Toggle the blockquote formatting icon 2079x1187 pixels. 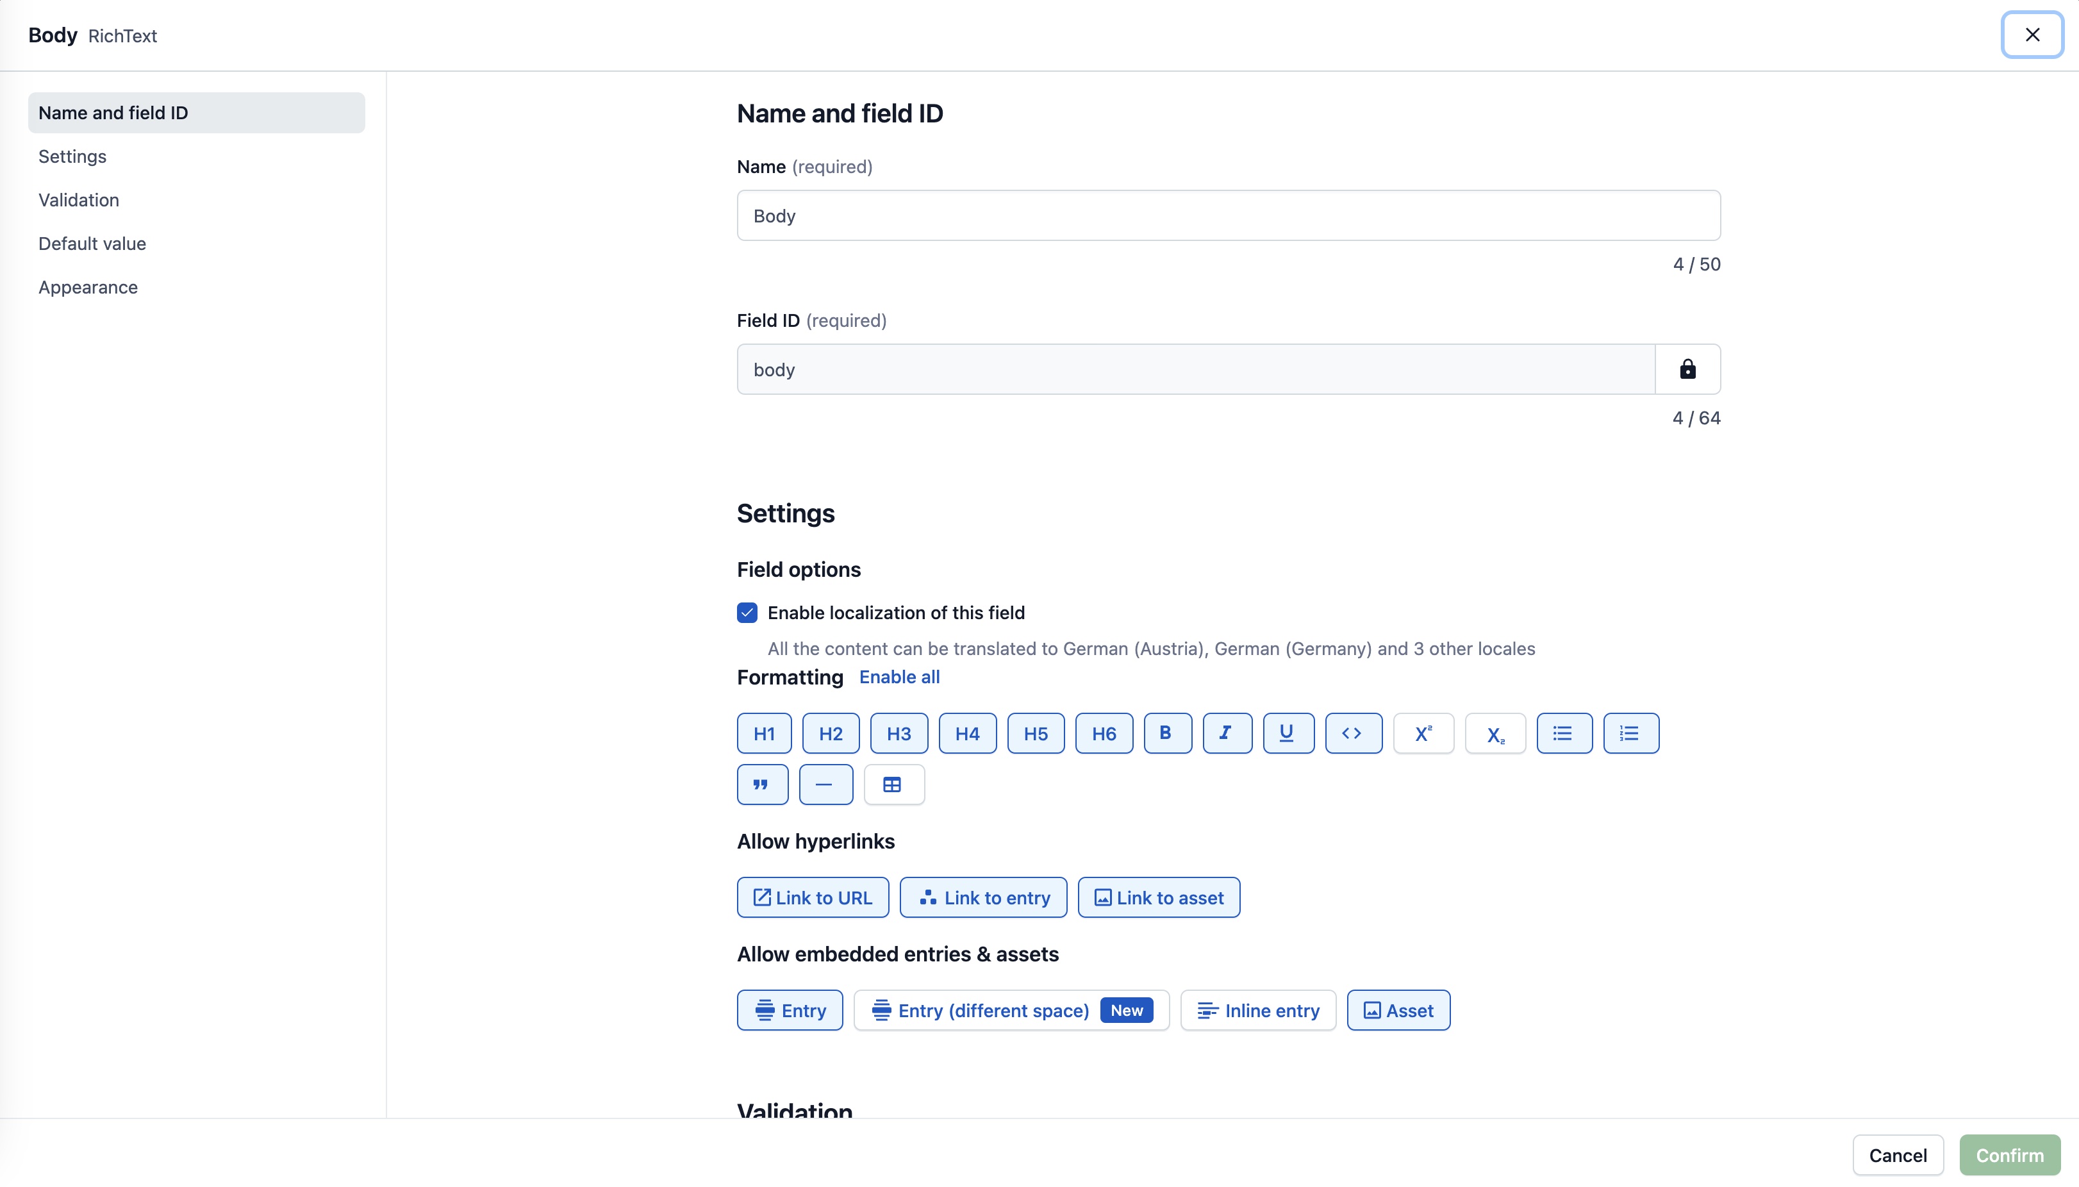pyautogui.click(x=761, y=784)
